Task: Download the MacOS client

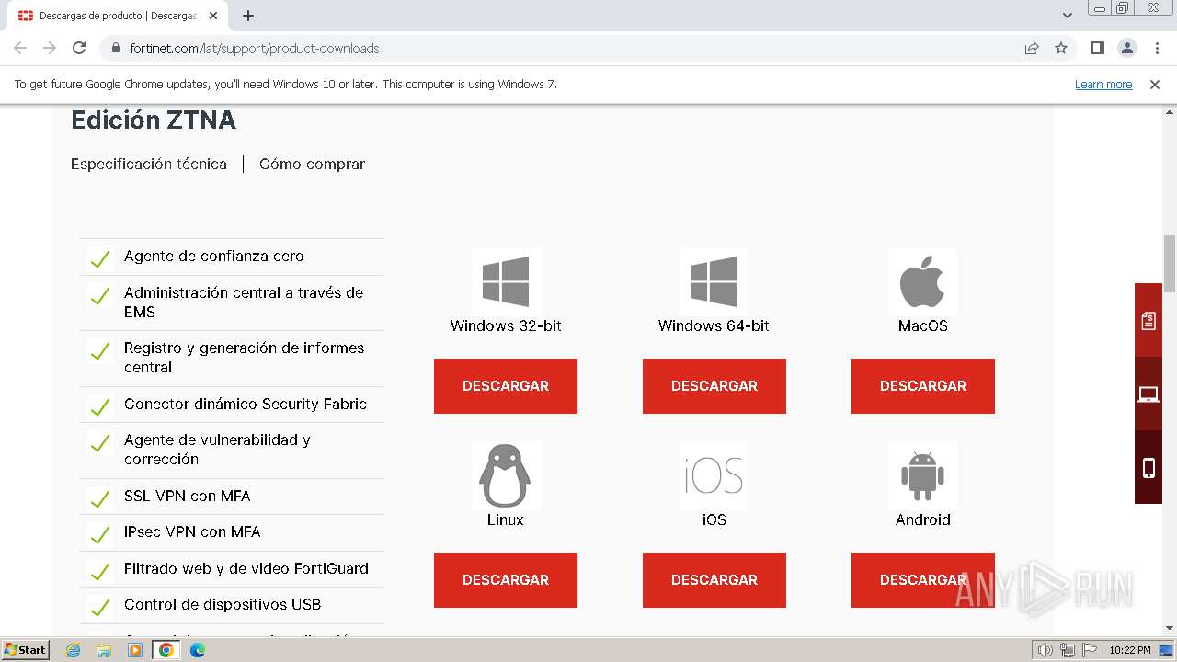Action: pos(923,386)
